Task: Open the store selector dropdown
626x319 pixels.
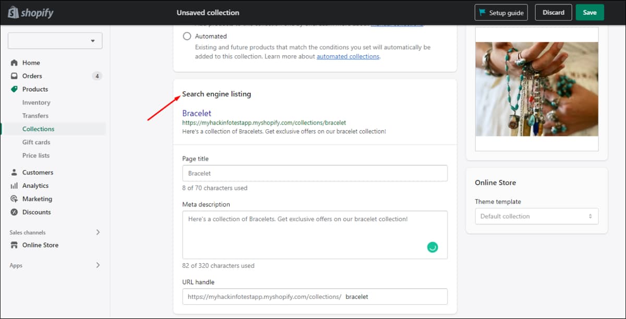Action: pos(55,41)
